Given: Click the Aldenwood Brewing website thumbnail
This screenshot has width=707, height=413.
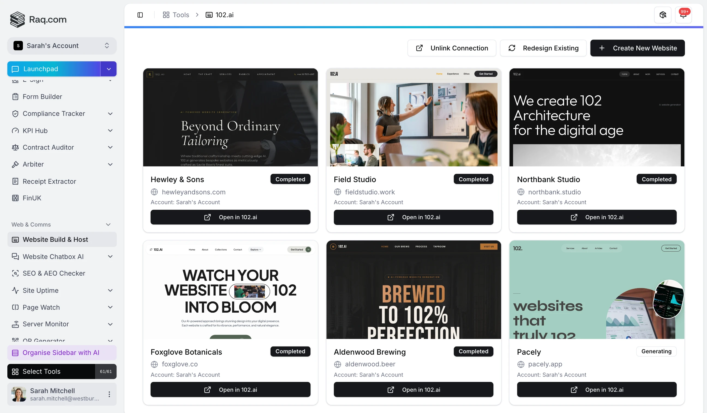Looking at the screenshot, I should [414, 290].
